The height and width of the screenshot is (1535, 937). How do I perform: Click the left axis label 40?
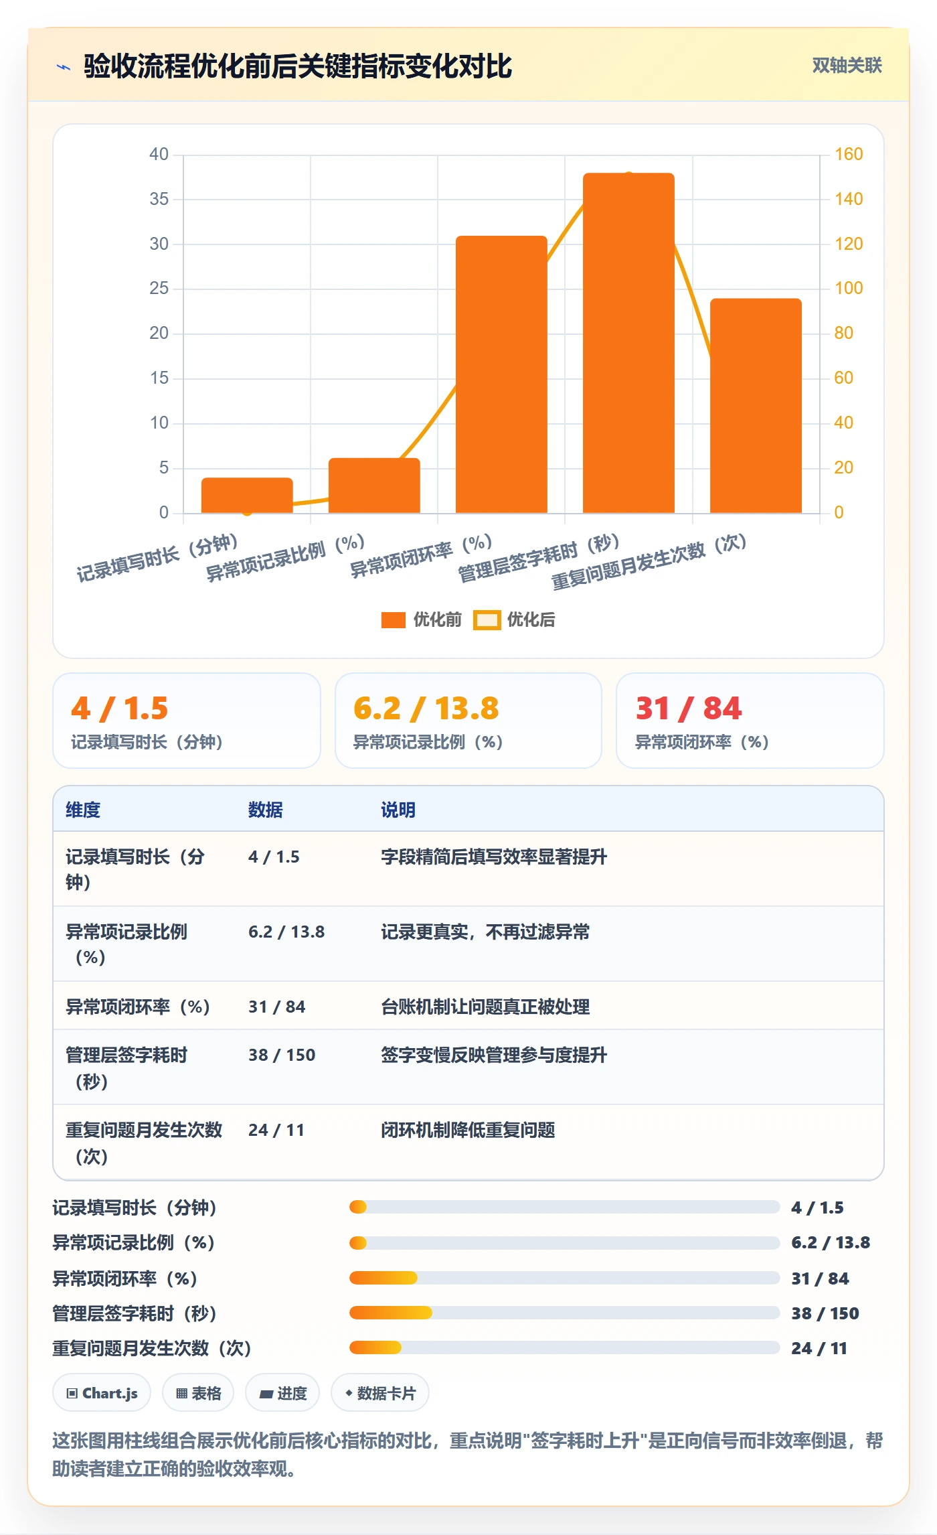pyautogui.click(x=159, y=154)
